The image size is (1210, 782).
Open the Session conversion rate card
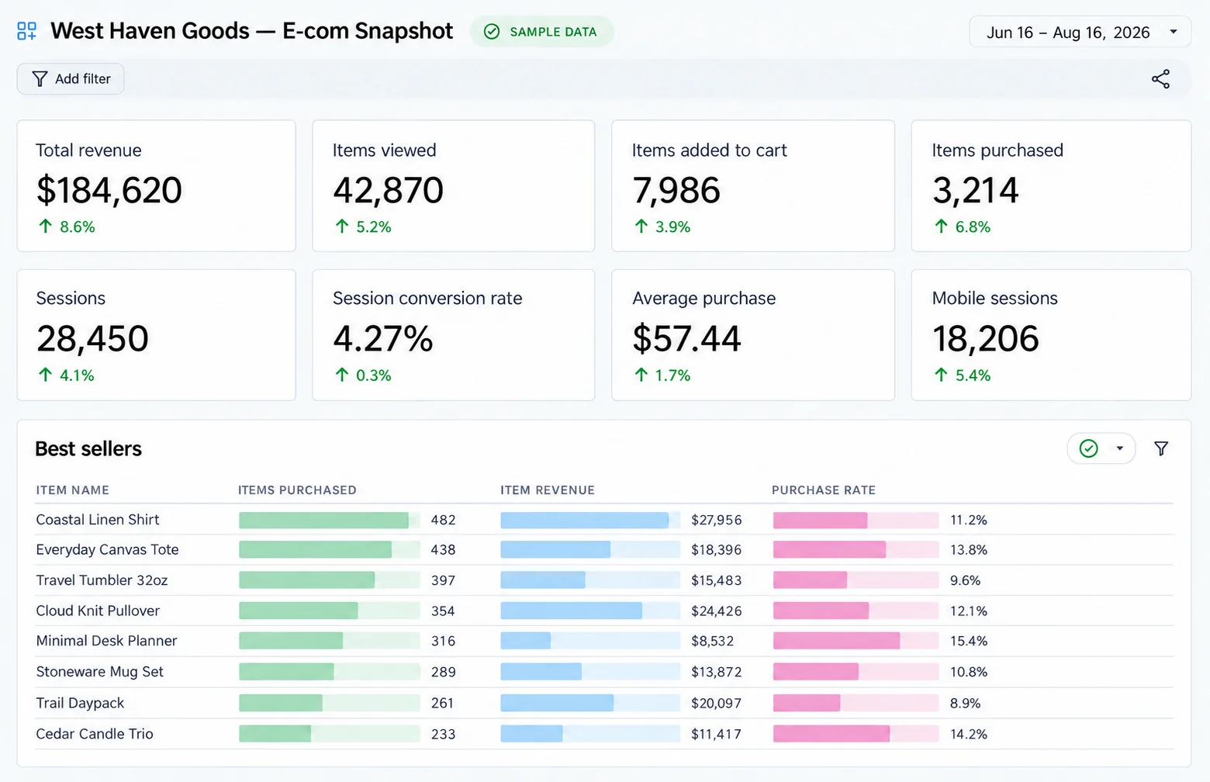(454, 335)
